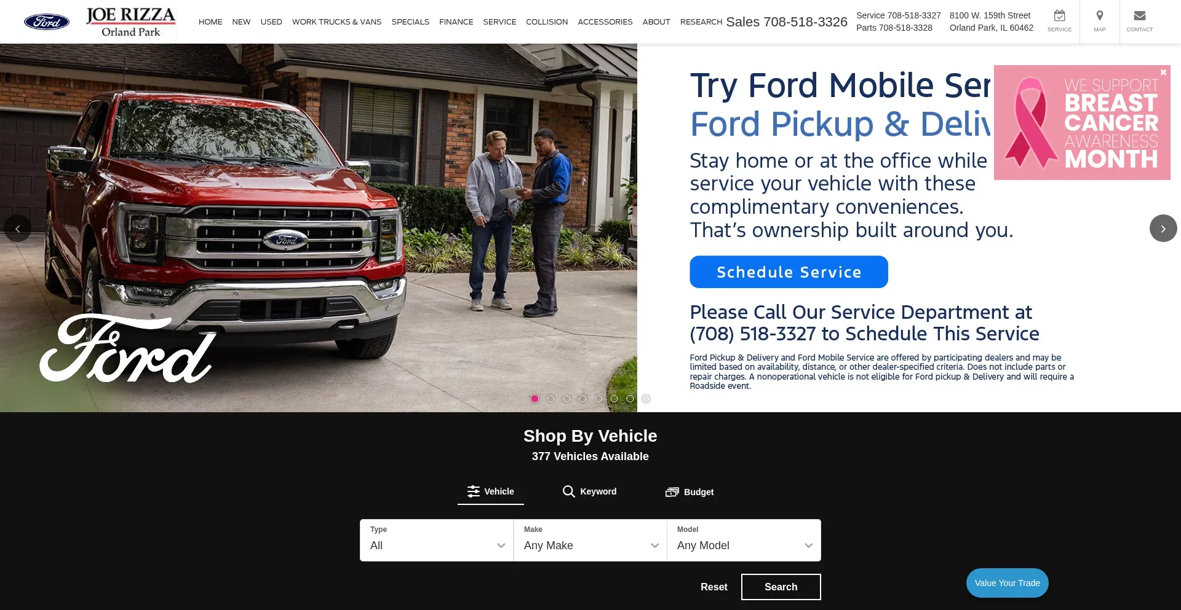Click the Ford oval logo in header
The image size is (1181, 610).
[47, 22]
